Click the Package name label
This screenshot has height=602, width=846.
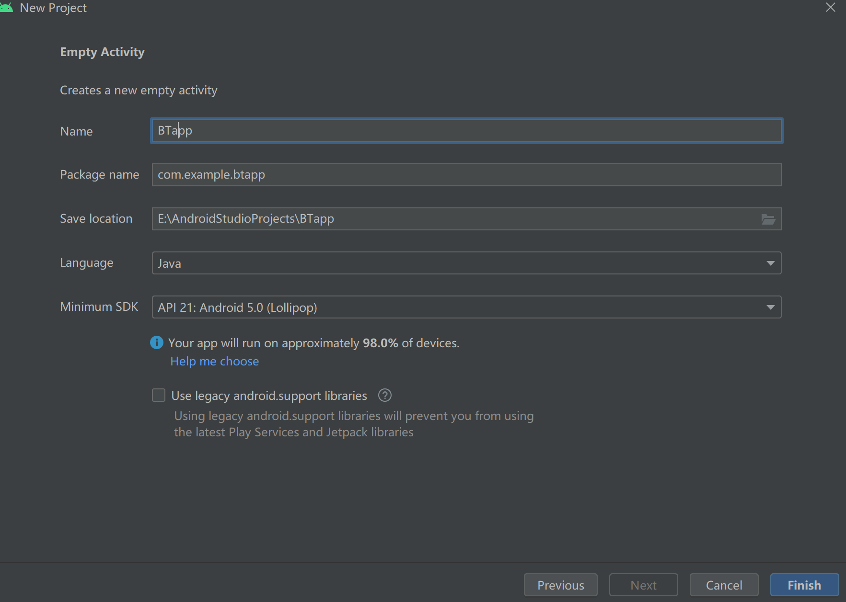tap(100, 174)
